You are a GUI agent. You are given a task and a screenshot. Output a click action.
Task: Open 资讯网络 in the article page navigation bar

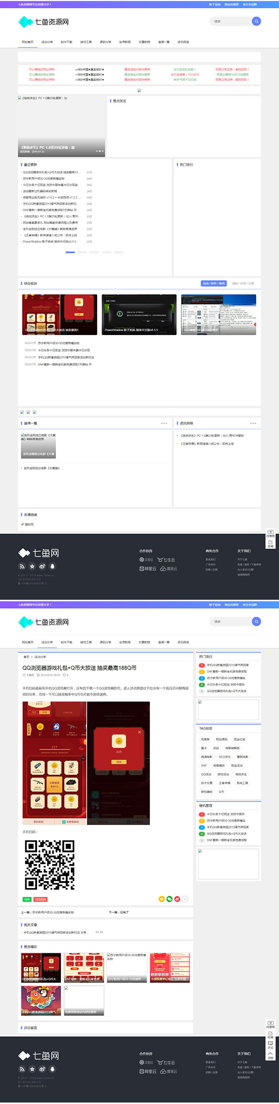tap(183, 642)
